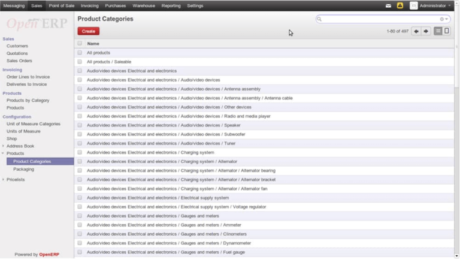
Task: Open Sales Orders in the sidebar
Action: (x=19, y=61)
